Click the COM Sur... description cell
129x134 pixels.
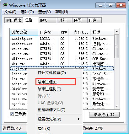[x=101, y=59]
